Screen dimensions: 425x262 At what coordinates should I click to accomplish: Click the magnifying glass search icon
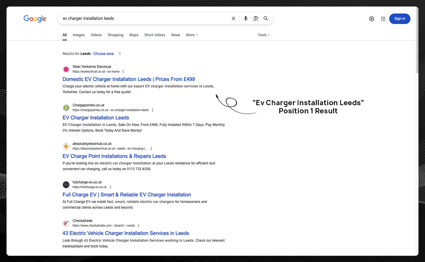266,19
